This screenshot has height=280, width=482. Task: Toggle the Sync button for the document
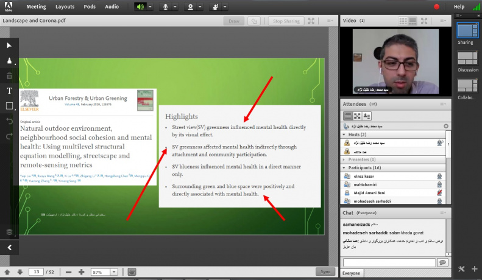pyautogui.click(x=325, y=271)
